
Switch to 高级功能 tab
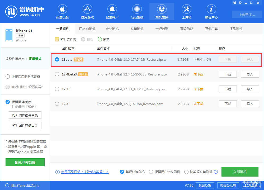187,28
